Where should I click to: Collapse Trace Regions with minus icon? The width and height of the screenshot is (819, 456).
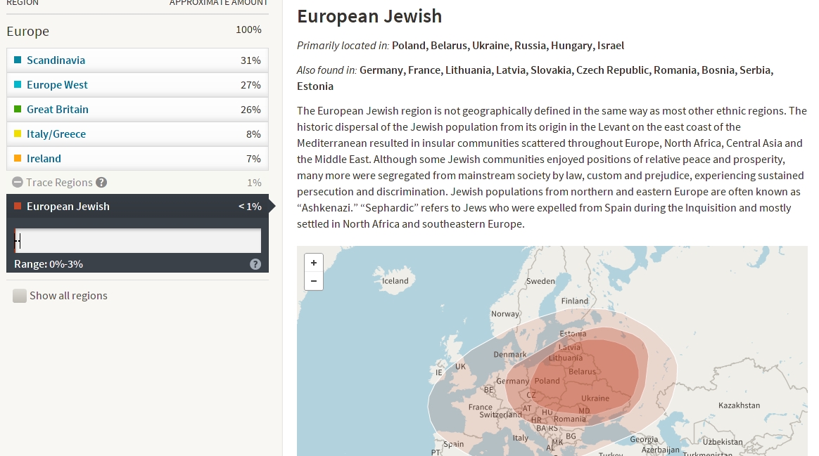point(17,182)
